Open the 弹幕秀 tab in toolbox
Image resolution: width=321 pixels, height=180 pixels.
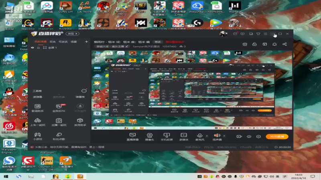(80, 97)
